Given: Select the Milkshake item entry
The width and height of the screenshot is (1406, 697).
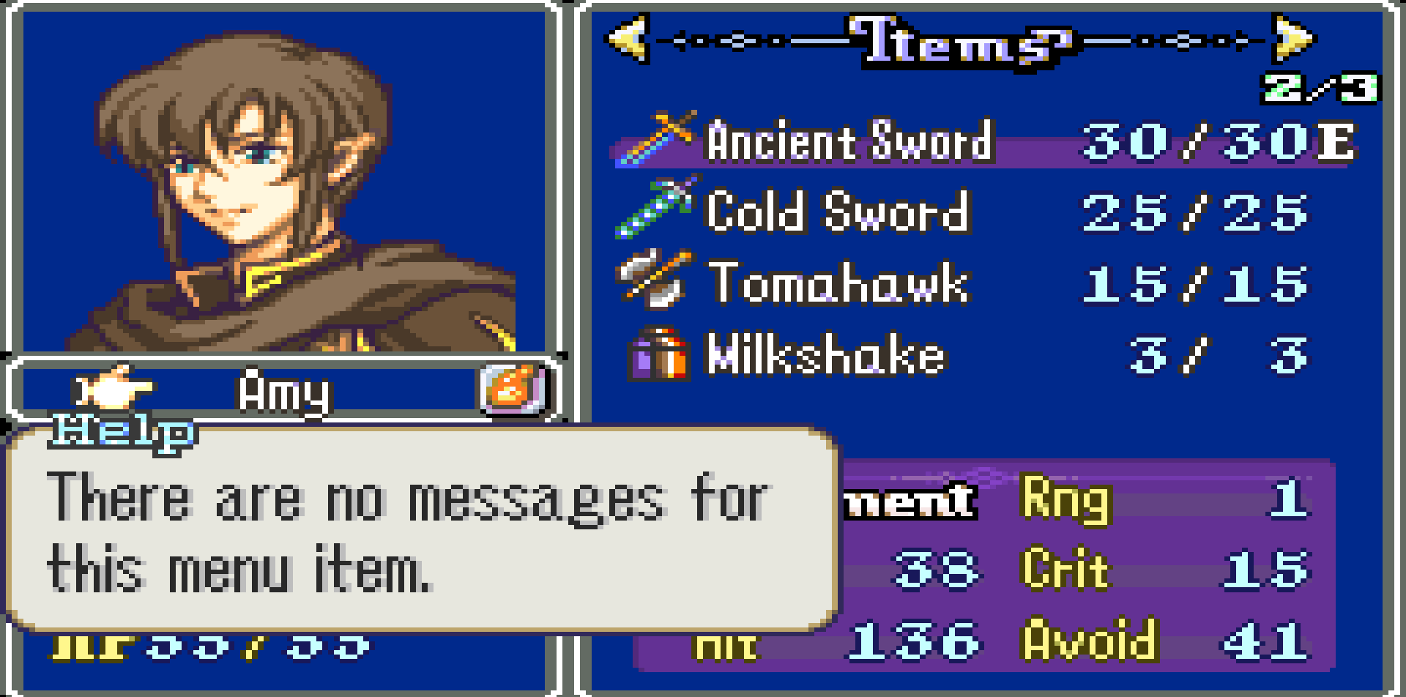Looking at the screenshot, I should [x=967, y=354].
